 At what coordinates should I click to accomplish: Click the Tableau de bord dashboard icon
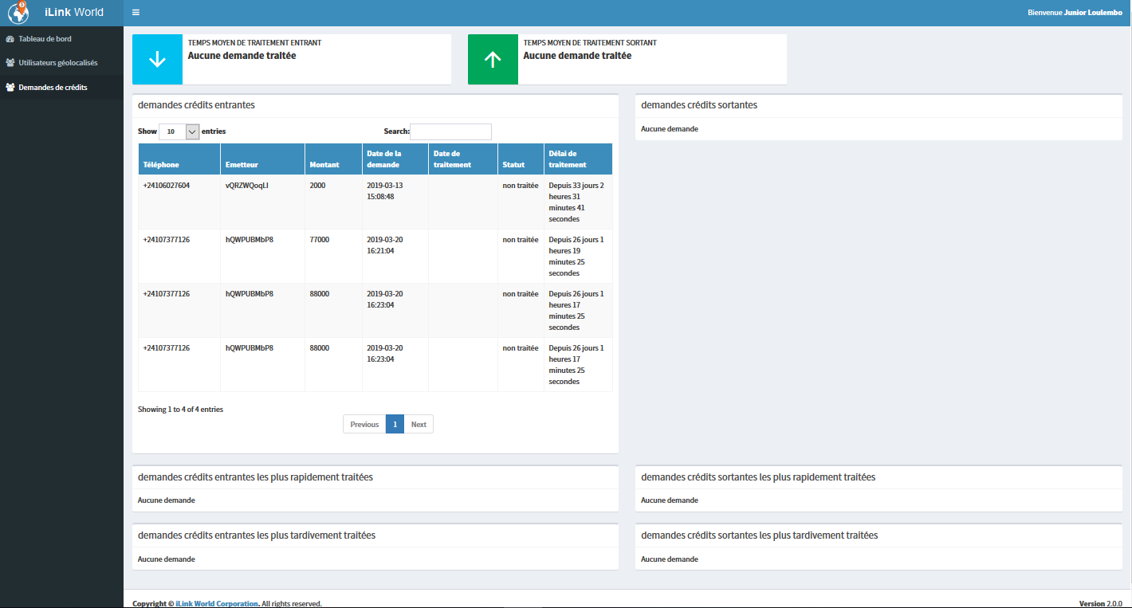point(10,38)
